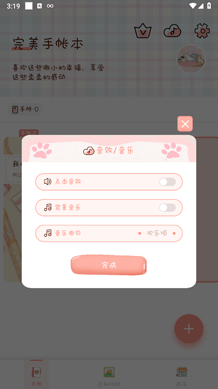Open the VIP crown icon
The width and height of the screenshot is (218, 389).
point(143,31)
